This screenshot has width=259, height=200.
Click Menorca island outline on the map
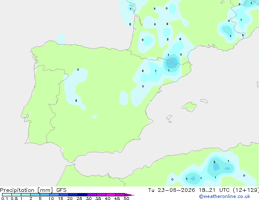click(x=204, y=101)
